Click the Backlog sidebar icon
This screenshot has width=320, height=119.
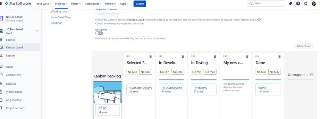click(x=1, y=39)
